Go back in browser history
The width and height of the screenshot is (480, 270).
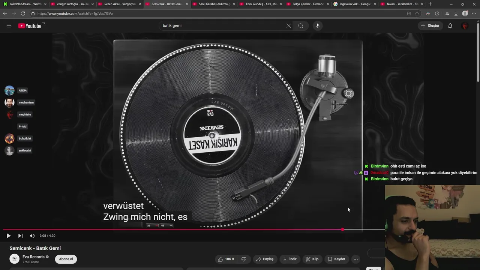(x=5, y=13)
